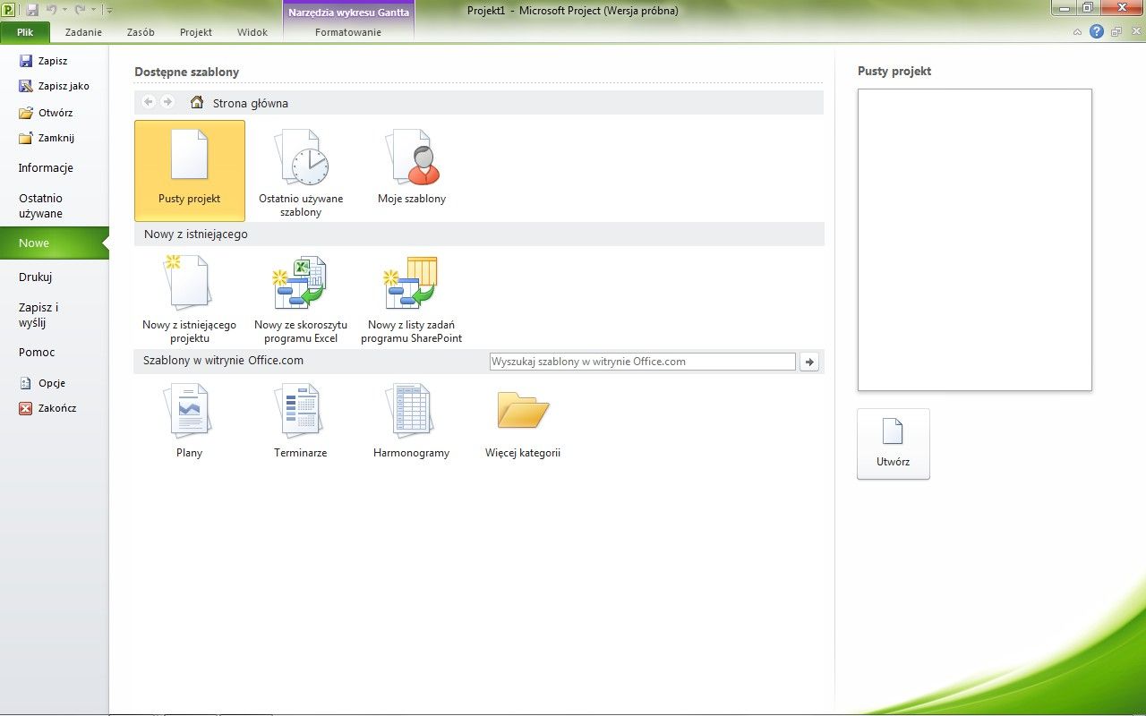Open the Zapisz i wyślij section

click(x=38, y=315)
